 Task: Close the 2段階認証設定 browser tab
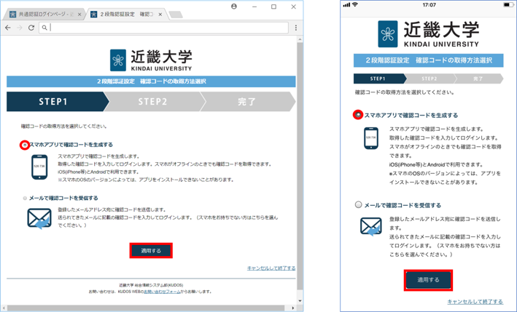click(160, 14)
